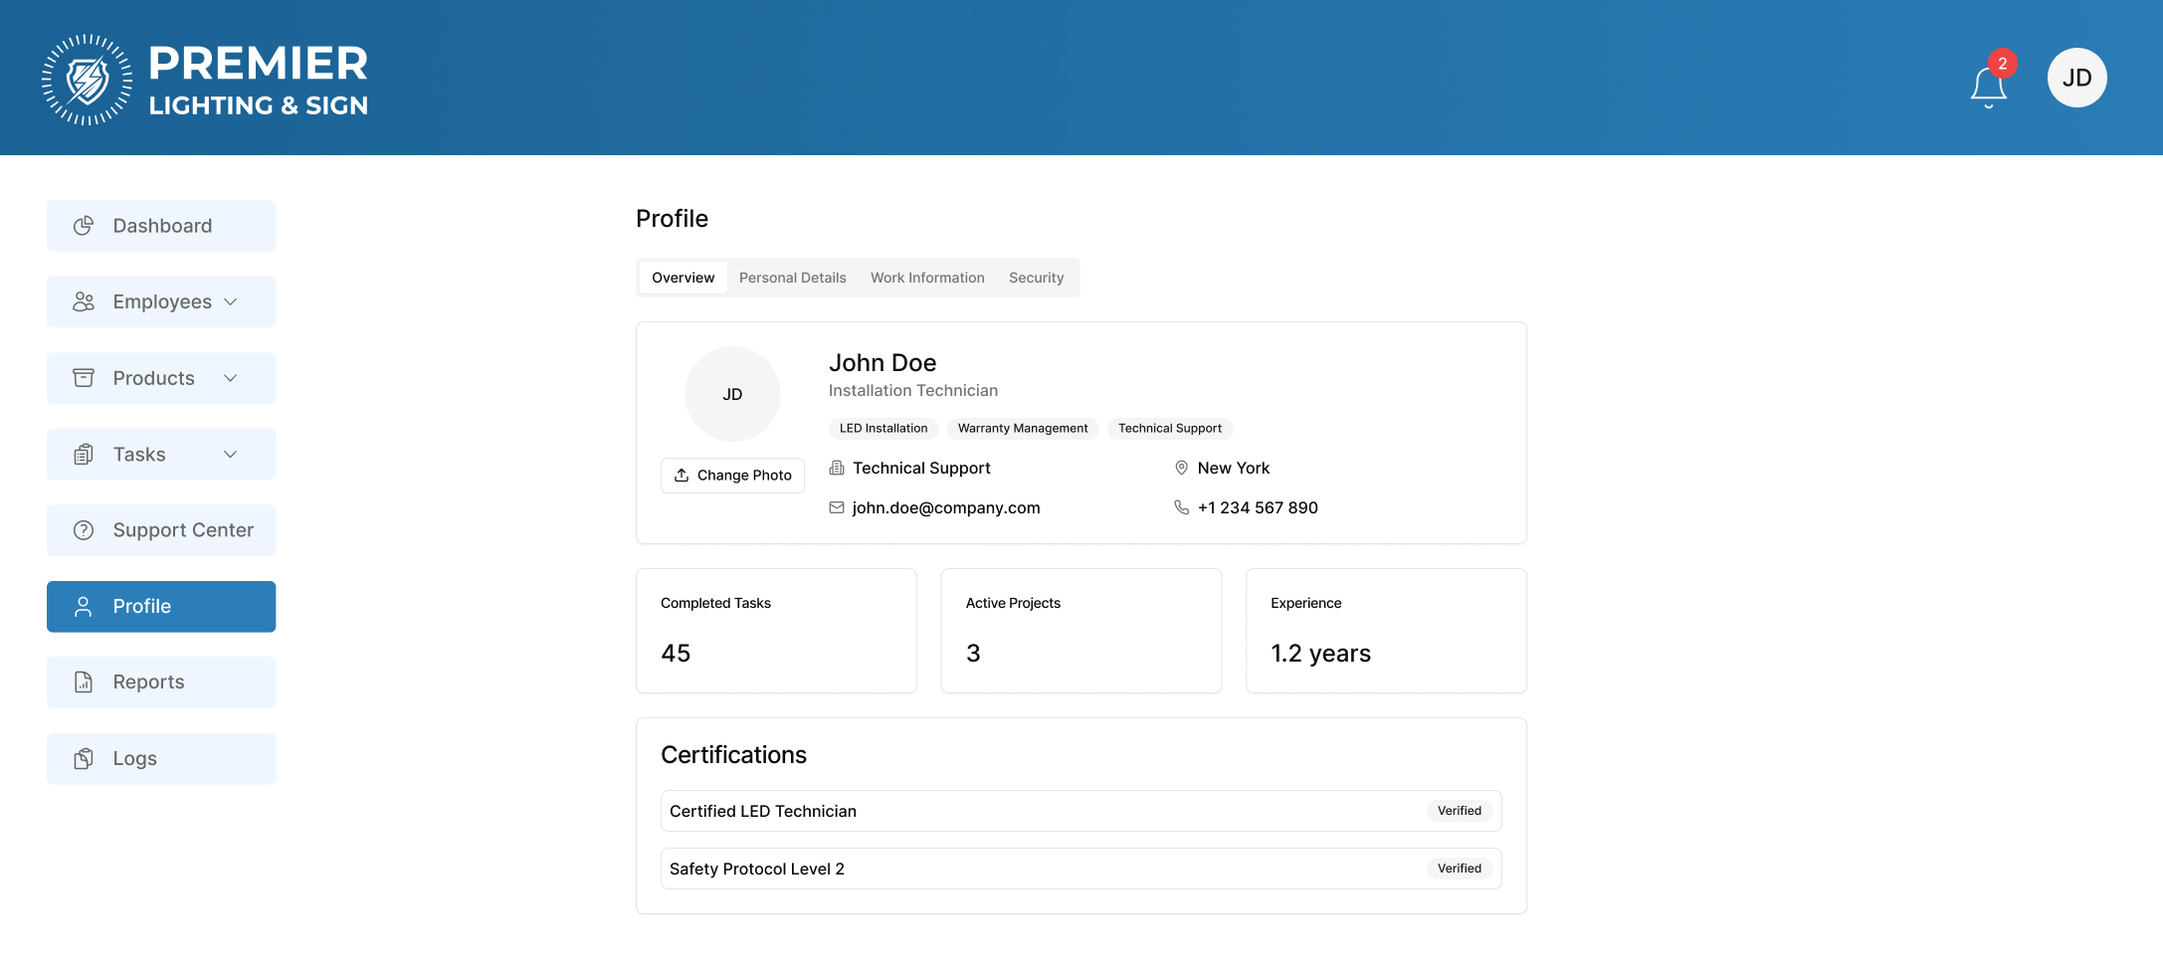Click the Reports document icon
Image resolution: width=2163 pixels, height=974 pixels.
84,682
